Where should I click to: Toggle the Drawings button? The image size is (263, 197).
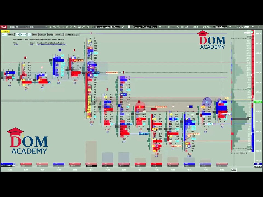click(137, 27)
